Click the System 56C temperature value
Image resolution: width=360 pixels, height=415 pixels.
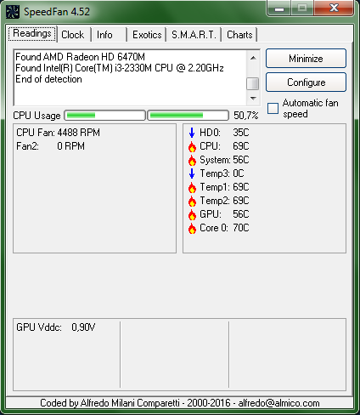(x=241, y=160)
